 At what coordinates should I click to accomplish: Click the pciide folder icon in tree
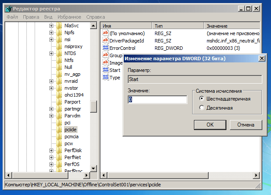[59, 130]
